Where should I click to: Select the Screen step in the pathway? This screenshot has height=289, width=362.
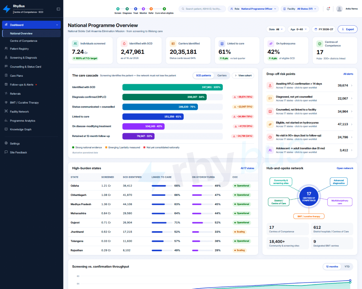118,10
